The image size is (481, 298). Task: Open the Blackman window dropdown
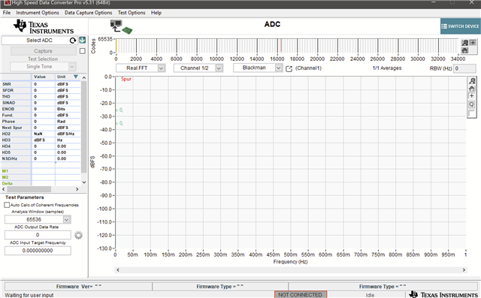[278, 68]
